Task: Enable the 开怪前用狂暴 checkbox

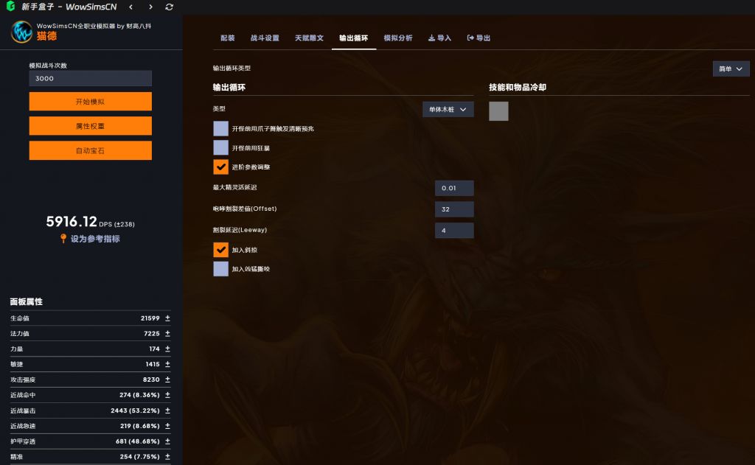Action: (x=220, y=147)
